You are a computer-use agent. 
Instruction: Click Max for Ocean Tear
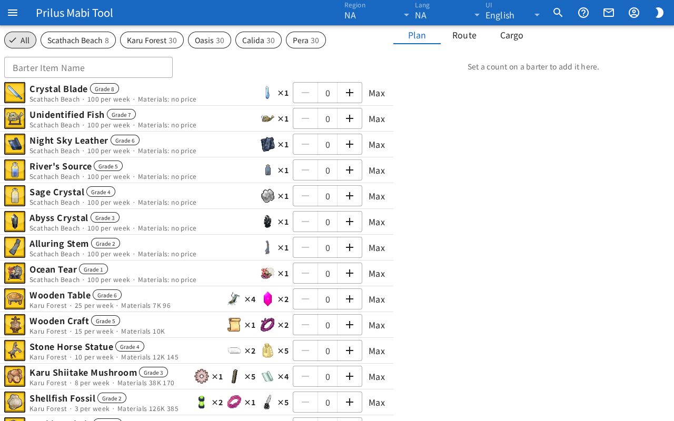pos(377,274)
